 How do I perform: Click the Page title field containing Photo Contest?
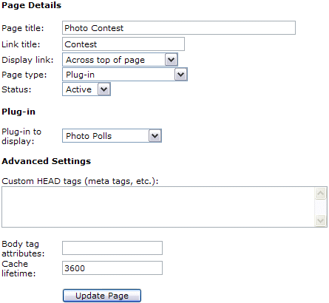tap(179, 28)
